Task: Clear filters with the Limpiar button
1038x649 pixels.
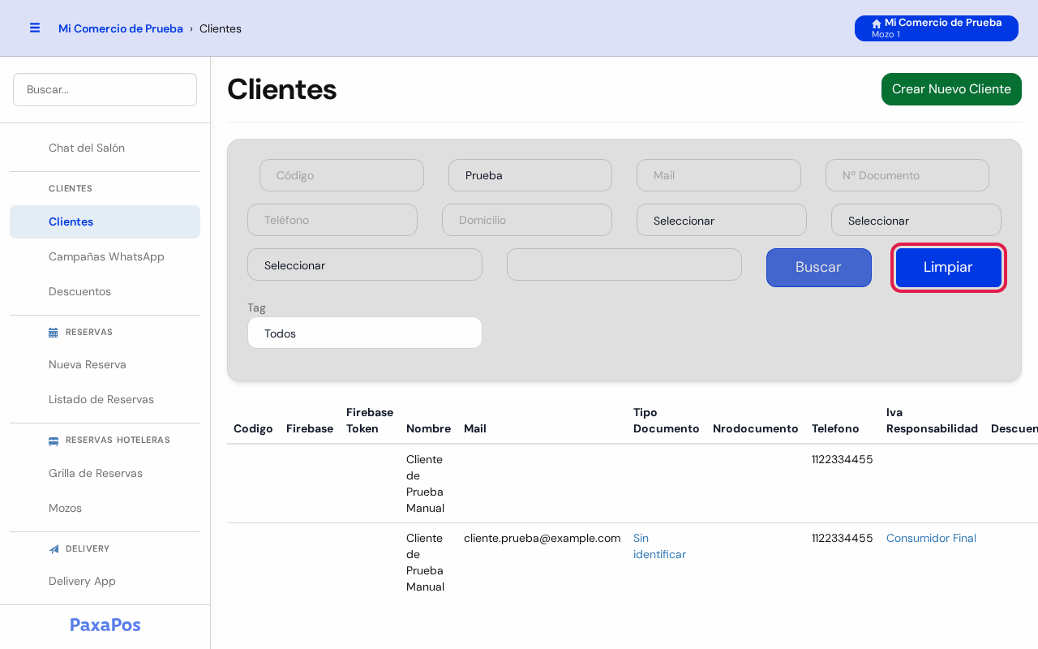Action: [x=949, y=268]
